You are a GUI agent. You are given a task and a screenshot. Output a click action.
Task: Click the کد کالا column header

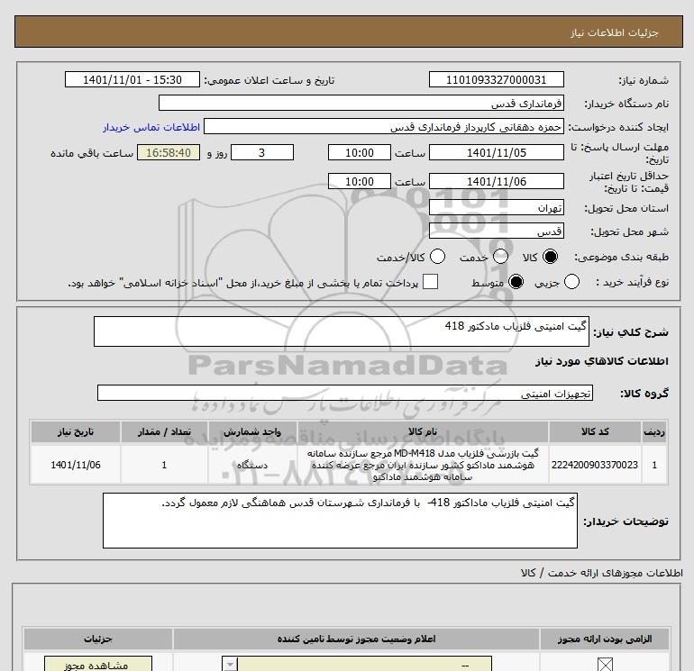coord(595,431)
